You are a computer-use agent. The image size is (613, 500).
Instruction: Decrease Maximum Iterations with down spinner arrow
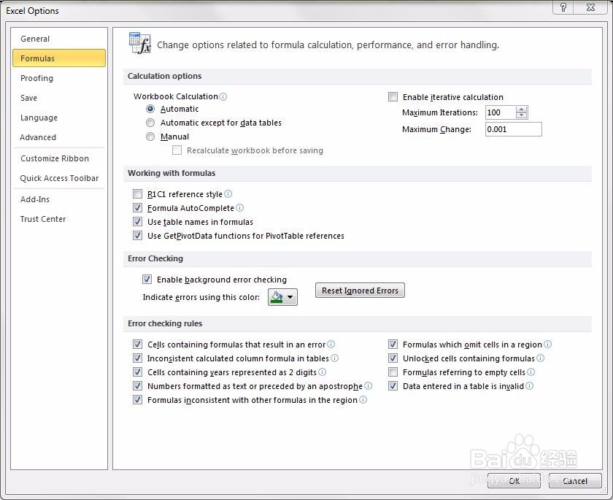coord(522,115)
